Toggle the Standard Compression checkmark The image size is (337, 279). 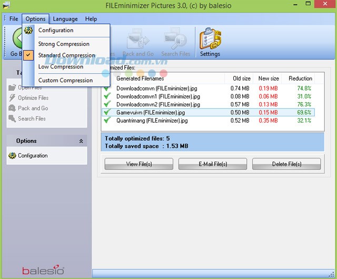click(28, 55)
